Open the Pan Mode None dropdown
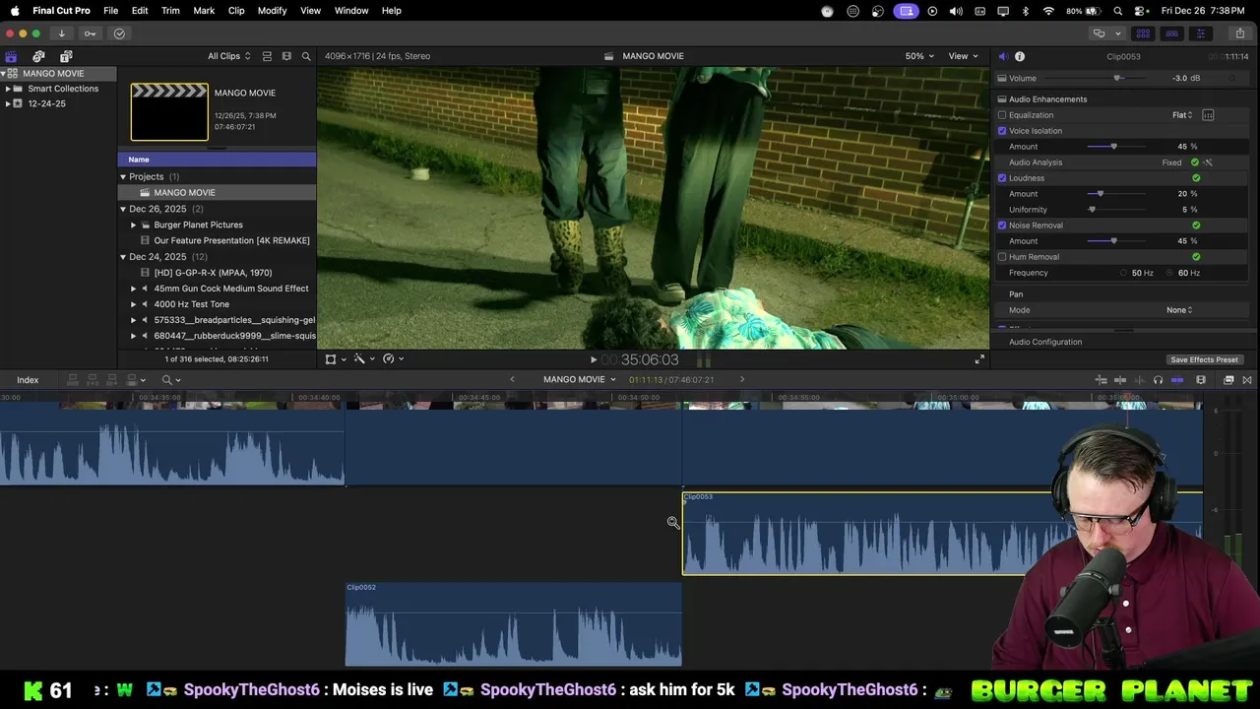1260x709 pixels. tap(1179, 310)
